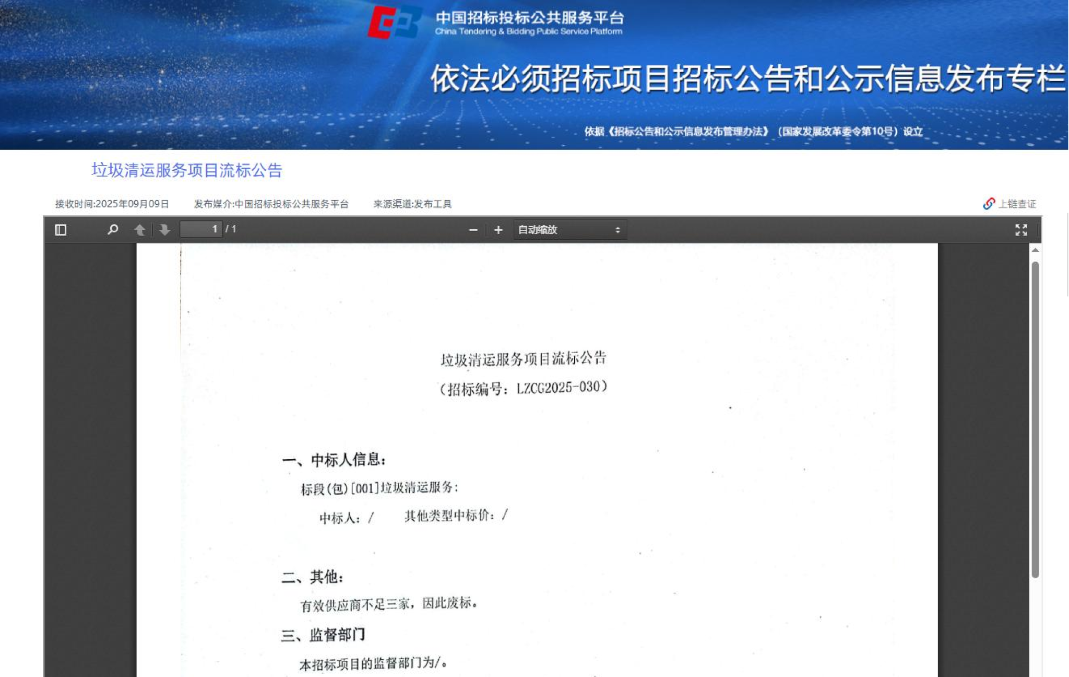Click the 上链查证 verification link
Image resolution: width=1069 pixels, height=677 pixels.
click(1016, 204)
